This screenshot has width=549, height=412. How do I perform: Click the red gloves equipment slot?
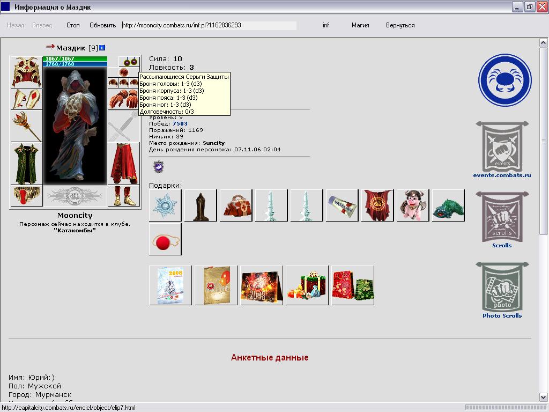[x=124, y=99]
